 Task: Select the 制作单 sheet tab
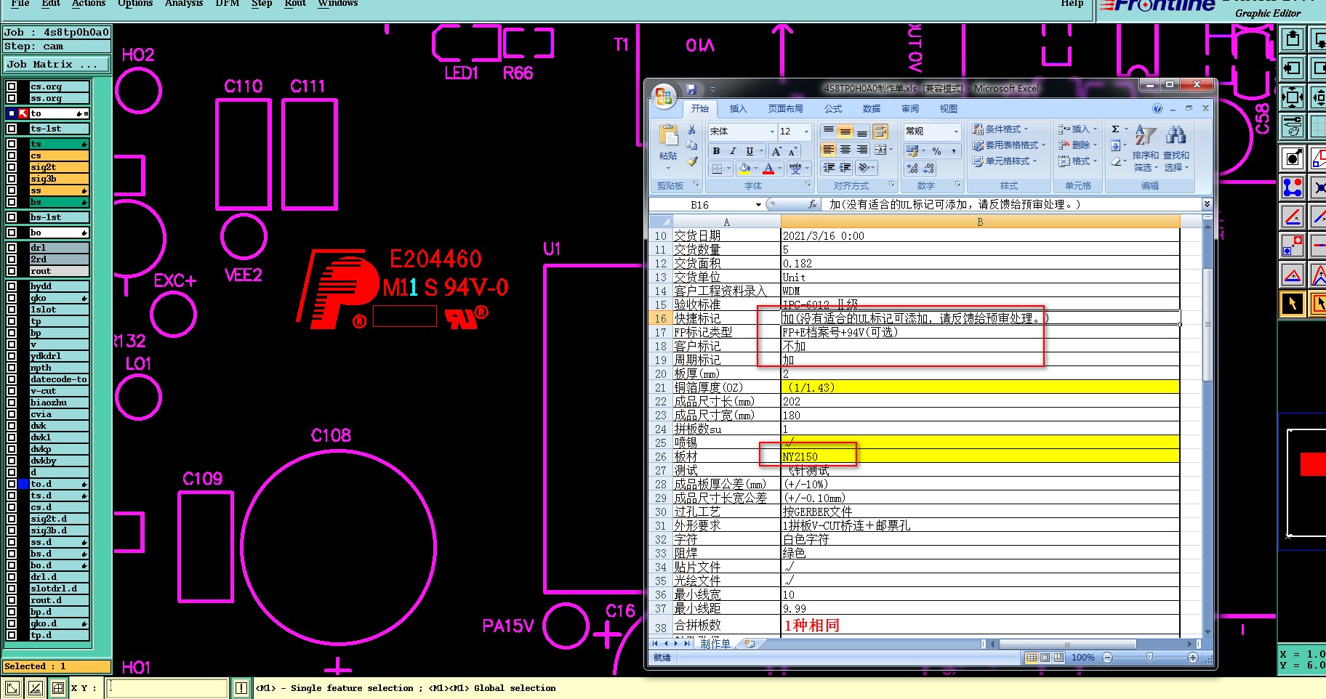pos(715,644)
